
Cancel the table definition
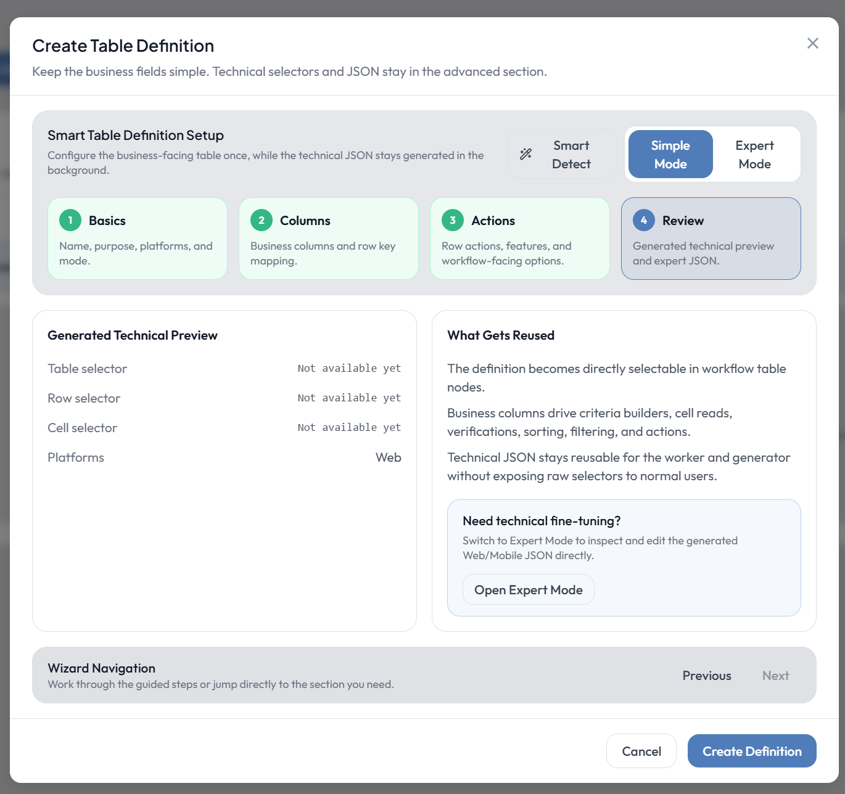click(641, 751)
